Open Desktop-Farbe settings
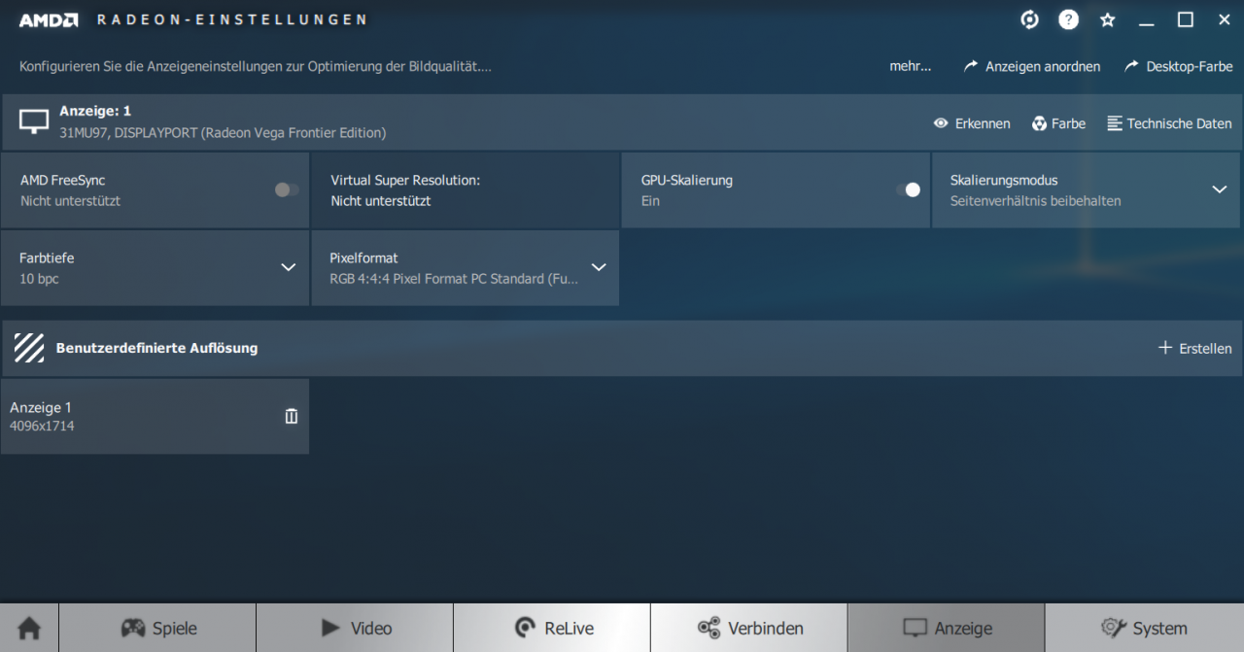This screenshot has height=652, width=1244. point(1178,66)
